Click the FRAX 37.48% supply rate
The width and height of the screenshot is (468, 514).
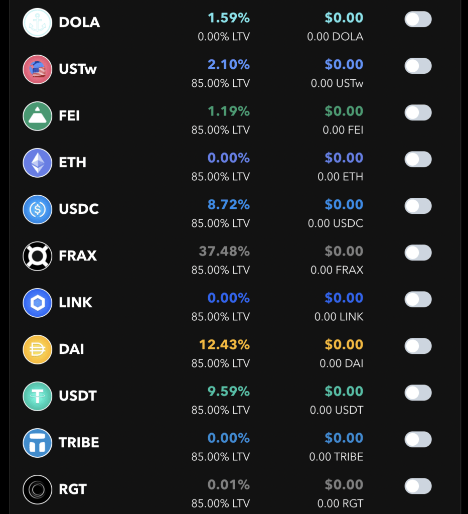tap(224, 251)
